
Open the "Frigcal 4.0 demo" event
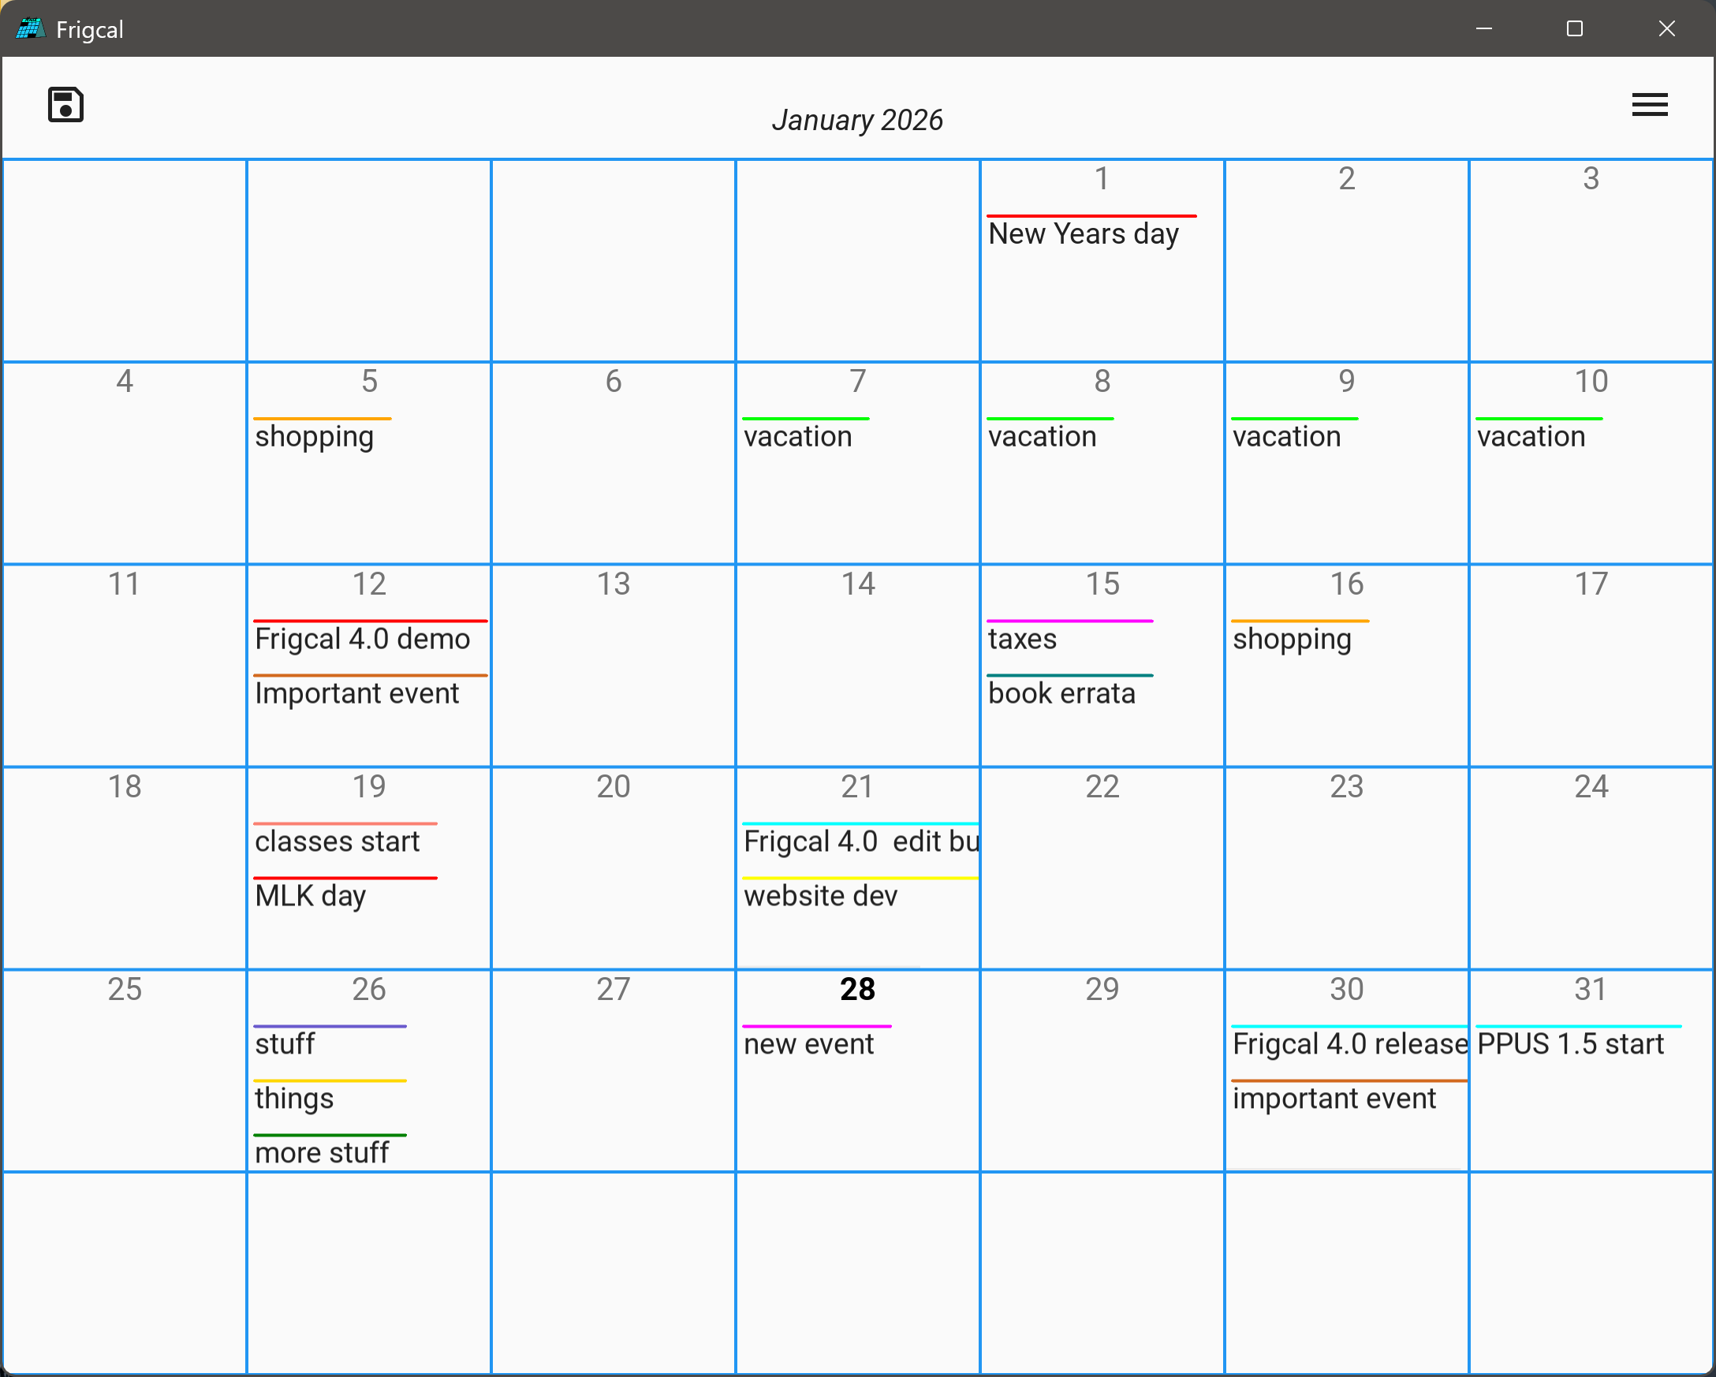coord(362,639)
